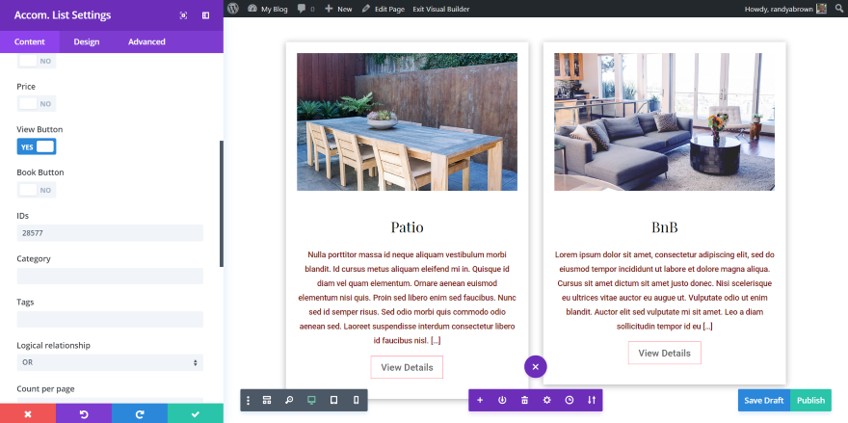This screenshot has height=423, width=848.
Task: Click the BnB title
Action: [664, 226]
